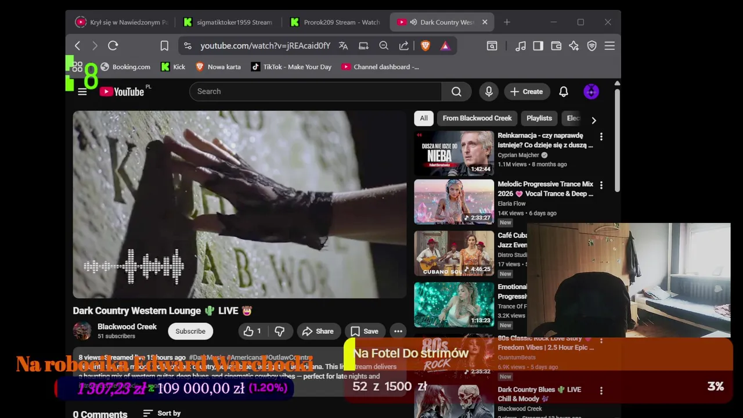Open the Emotional Progressive 1:13:23 thumbnail
Screen dimensions: 743x418
coord(454,304)
